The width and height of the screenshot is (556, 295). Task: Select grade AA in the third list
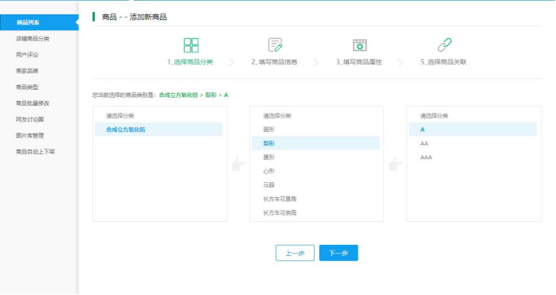click(x=472, y=143)
